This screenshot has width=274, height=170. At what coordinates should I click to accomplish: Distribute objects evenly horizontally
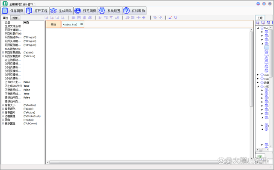[128, 18]
